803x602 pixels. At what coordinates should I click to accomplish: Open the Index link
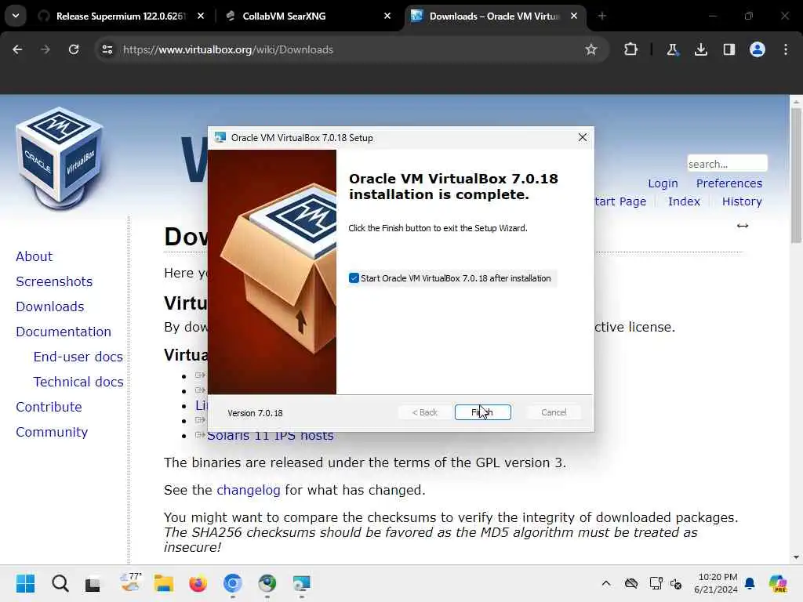point(684,201)
